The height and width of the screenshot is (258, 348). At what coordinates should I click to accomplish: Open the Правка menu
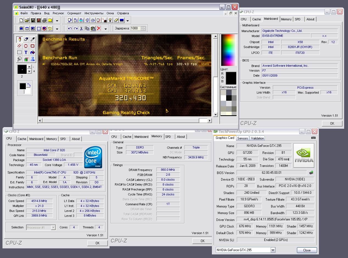click(36, 13)
